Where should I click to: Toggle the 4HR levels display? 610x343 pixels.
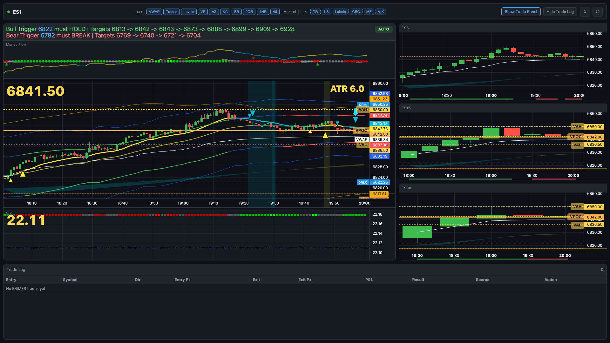click(x=263, y=12)
